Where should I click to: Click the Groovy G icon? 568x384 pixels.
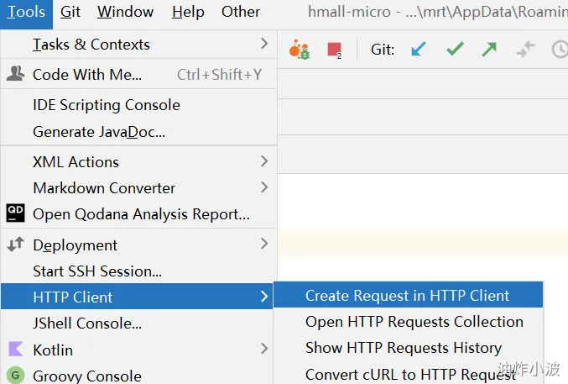(16, 375)
